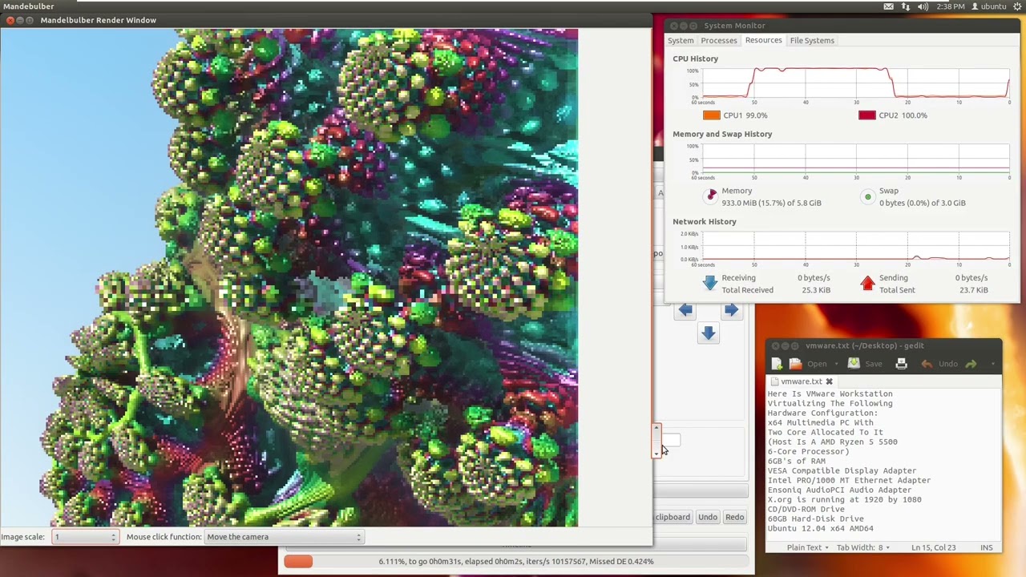Click the blue Receiving arrow icon
The height and width of the screenshot is (577, 1026).
coord(709,283)
